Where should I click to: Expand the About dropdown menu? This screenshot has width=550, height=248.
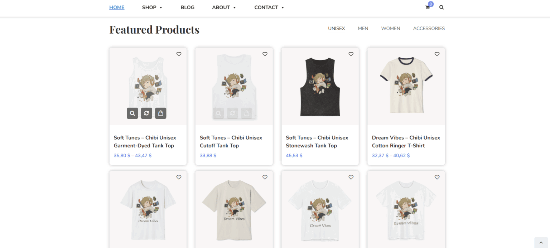224,7
